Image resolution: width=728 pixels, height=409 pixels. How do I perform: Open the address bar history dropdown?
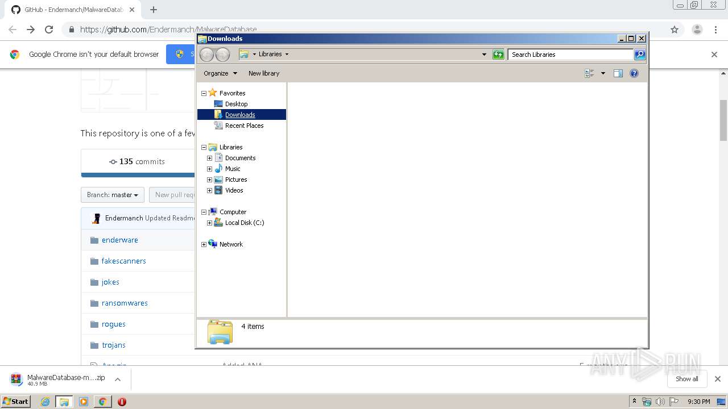(x=484, y=55)
